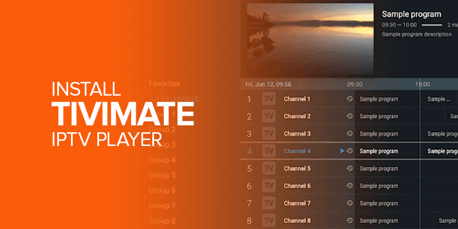The width and height of the screenshot is (458, 229).
Task: Select the Channel 5 name
Action: click(297, 168)
